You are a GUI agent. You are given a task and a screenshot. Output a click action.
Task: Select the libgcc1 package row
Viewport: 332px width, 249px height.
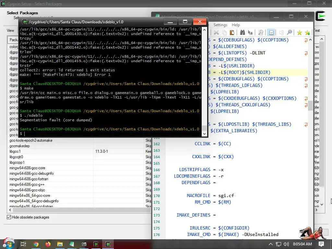[79, 151]
